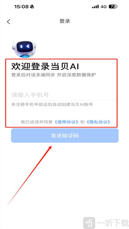Tap the 4G network indicator

click(x=104, y=7)
